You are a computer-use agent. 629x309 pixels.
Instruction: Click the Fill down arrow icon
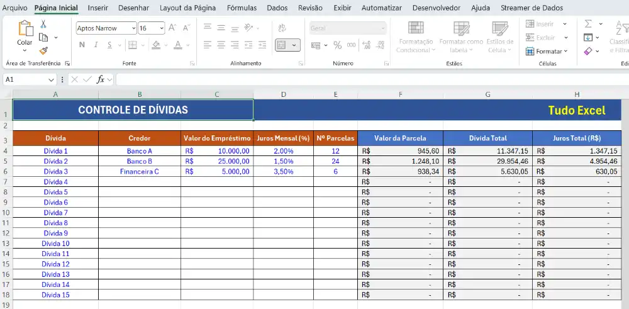[x=588, y=37]
